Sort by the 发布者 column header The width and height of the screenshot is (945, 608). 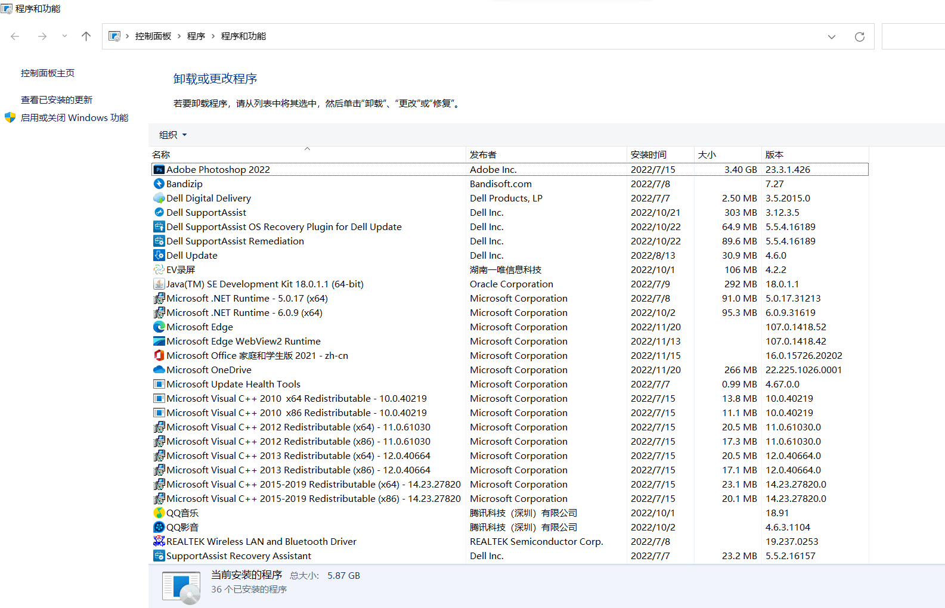(546, 154)
